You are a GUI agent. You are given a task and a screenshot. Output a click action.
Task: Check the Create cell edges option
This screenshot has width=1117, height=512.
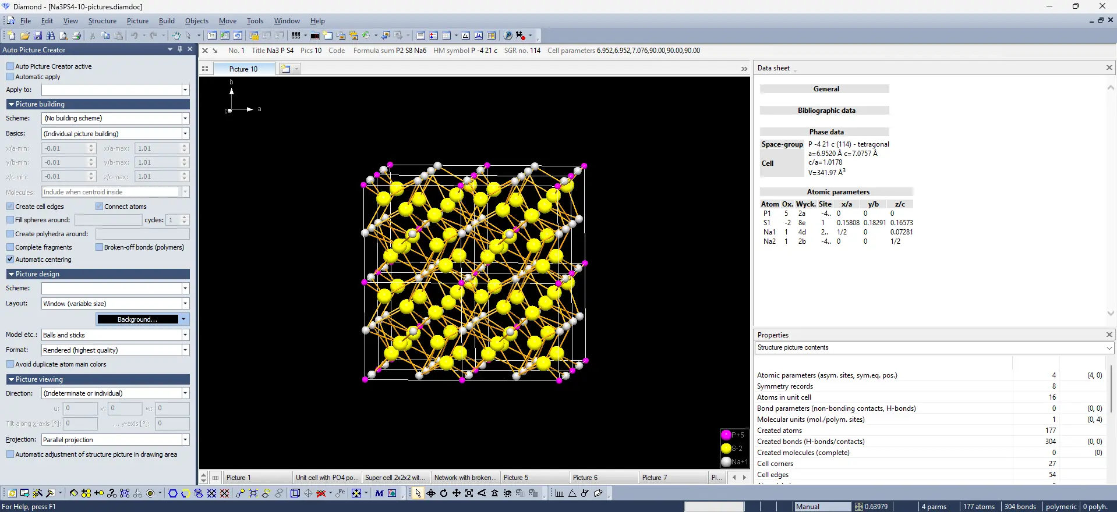(x=10, y=207)
